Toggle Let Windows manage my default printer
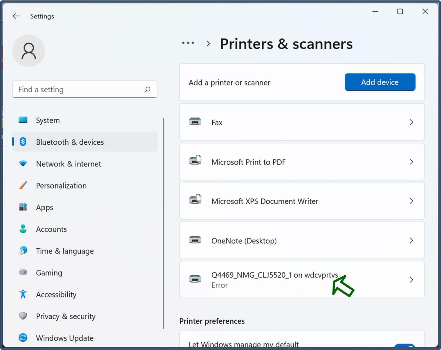The image size is (441, 350). click(405, 345)
